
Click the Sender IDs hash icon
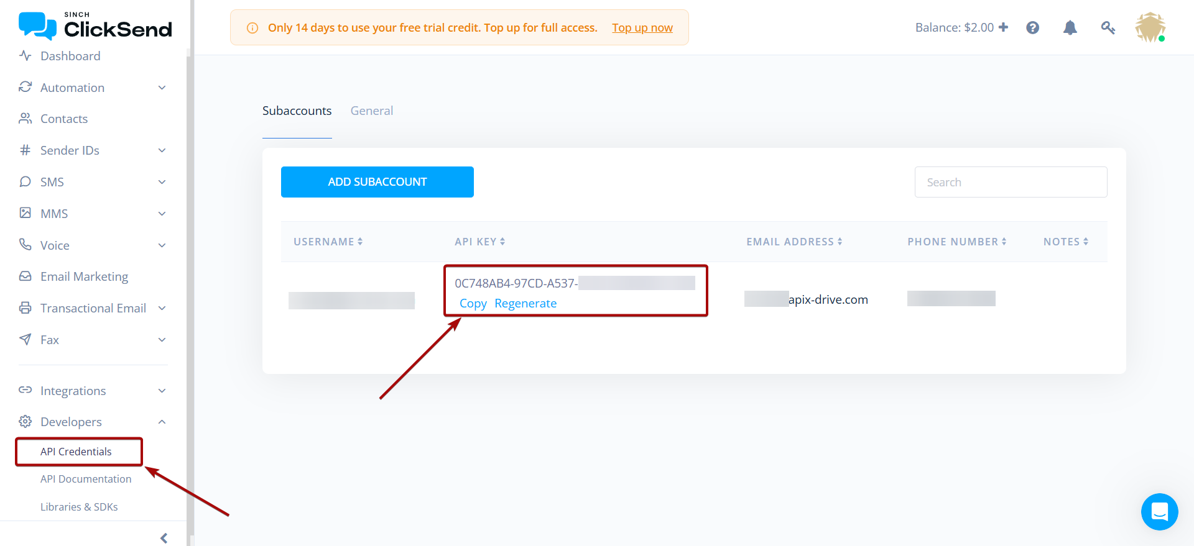pos(25,150)
